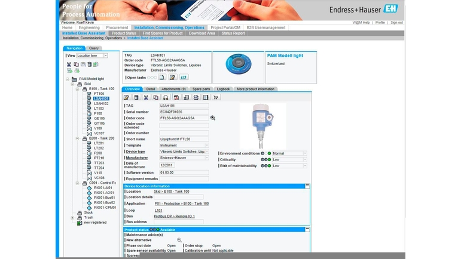Click the shopping cart icon in Overview toolbar
The height and width of the screenshot is (259, 461).
(216, 97)
